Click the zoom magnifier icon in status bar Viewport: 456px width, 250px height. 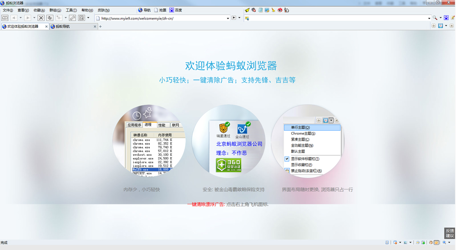[x=444, y=242]
